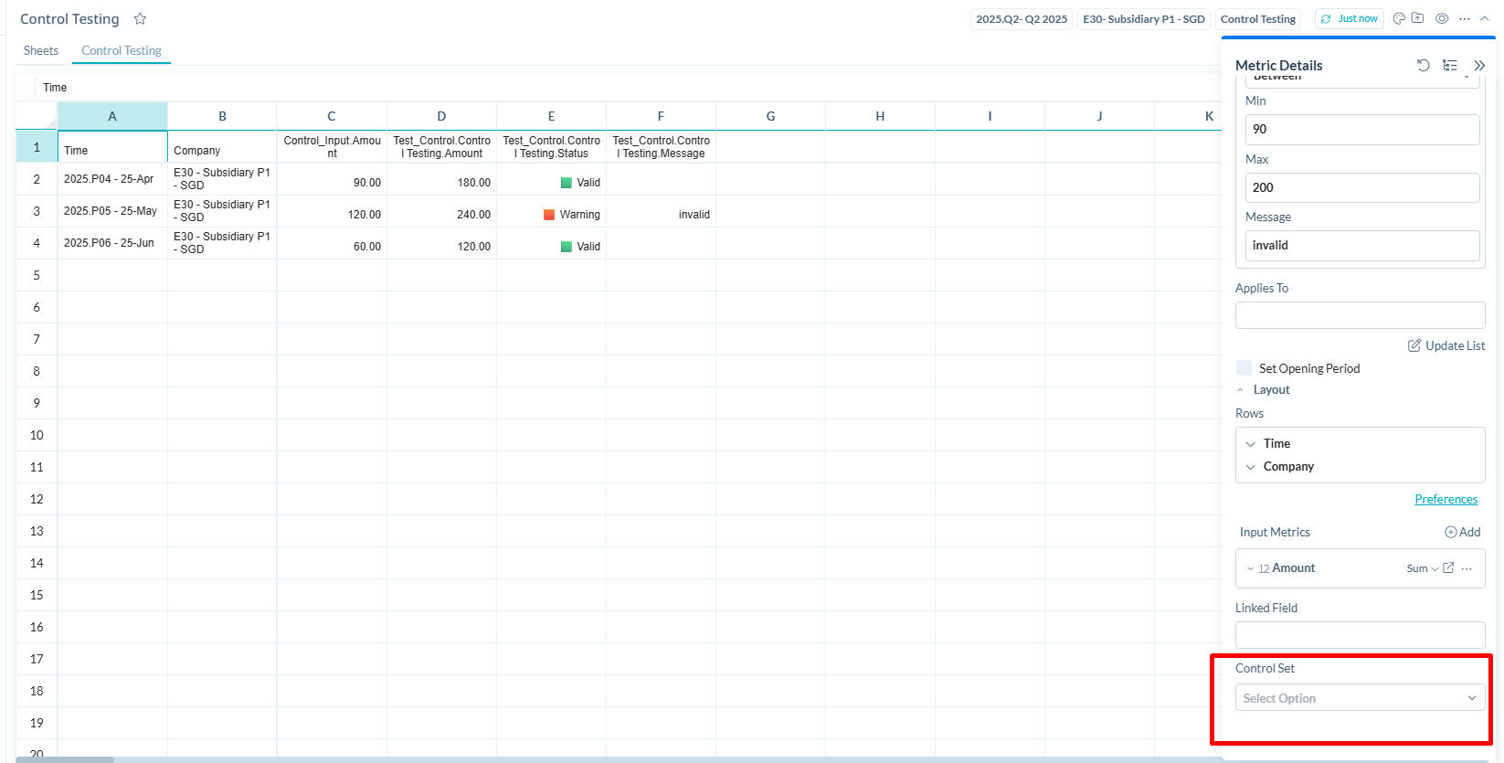This screenshot has width=1504, height=763.
Task: Select the Control Testing tab
Action: [x=122, y=51]
